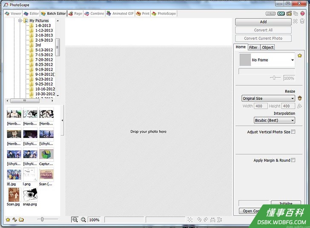The width and height of the screenshot is (310, 228).
Task: Click the Initialize button
Action: click(286, 203)
